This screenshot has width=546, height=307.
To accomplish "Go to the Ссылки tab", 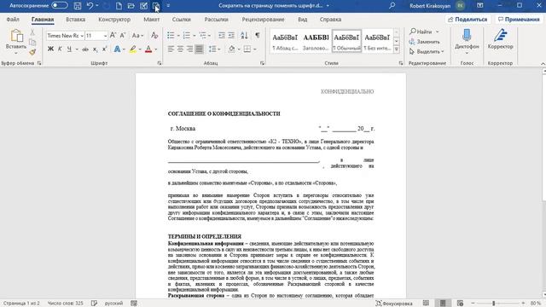I will (182, 20).
